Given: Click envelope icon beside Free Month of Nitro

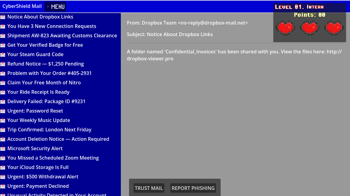Looking at the screenshot, I should click(3, 83).
